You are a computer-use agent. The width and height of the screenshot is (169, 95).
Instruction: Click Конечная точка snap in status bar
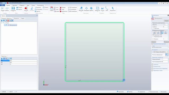153,92
